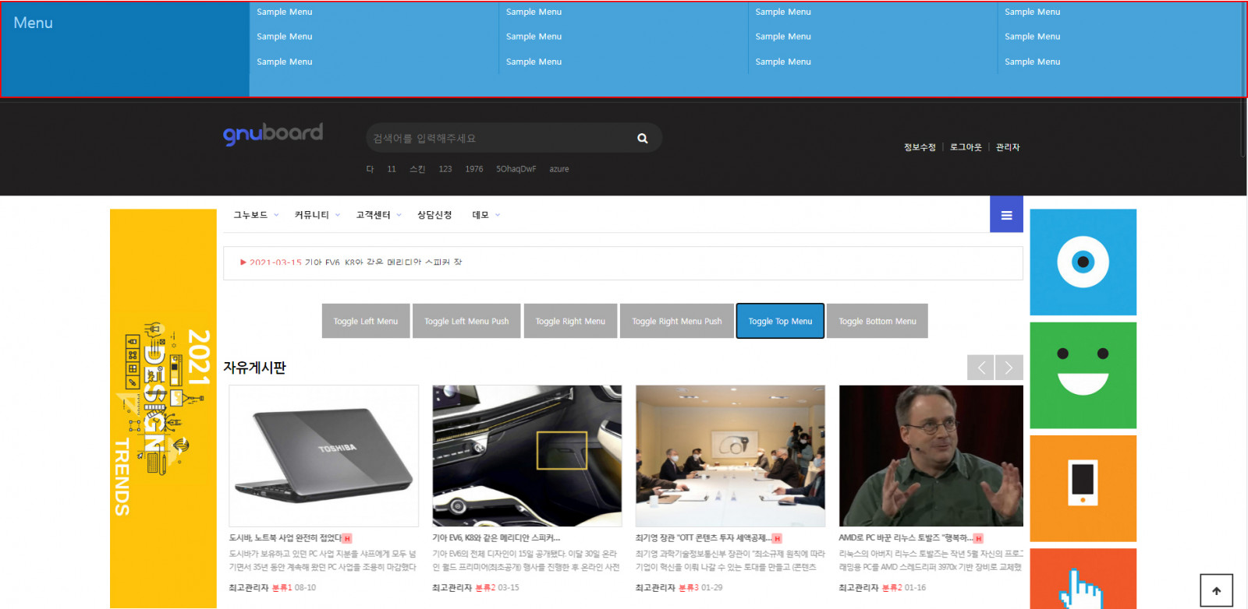
Task: Select popular search term azure
Action: pos(559,169)
